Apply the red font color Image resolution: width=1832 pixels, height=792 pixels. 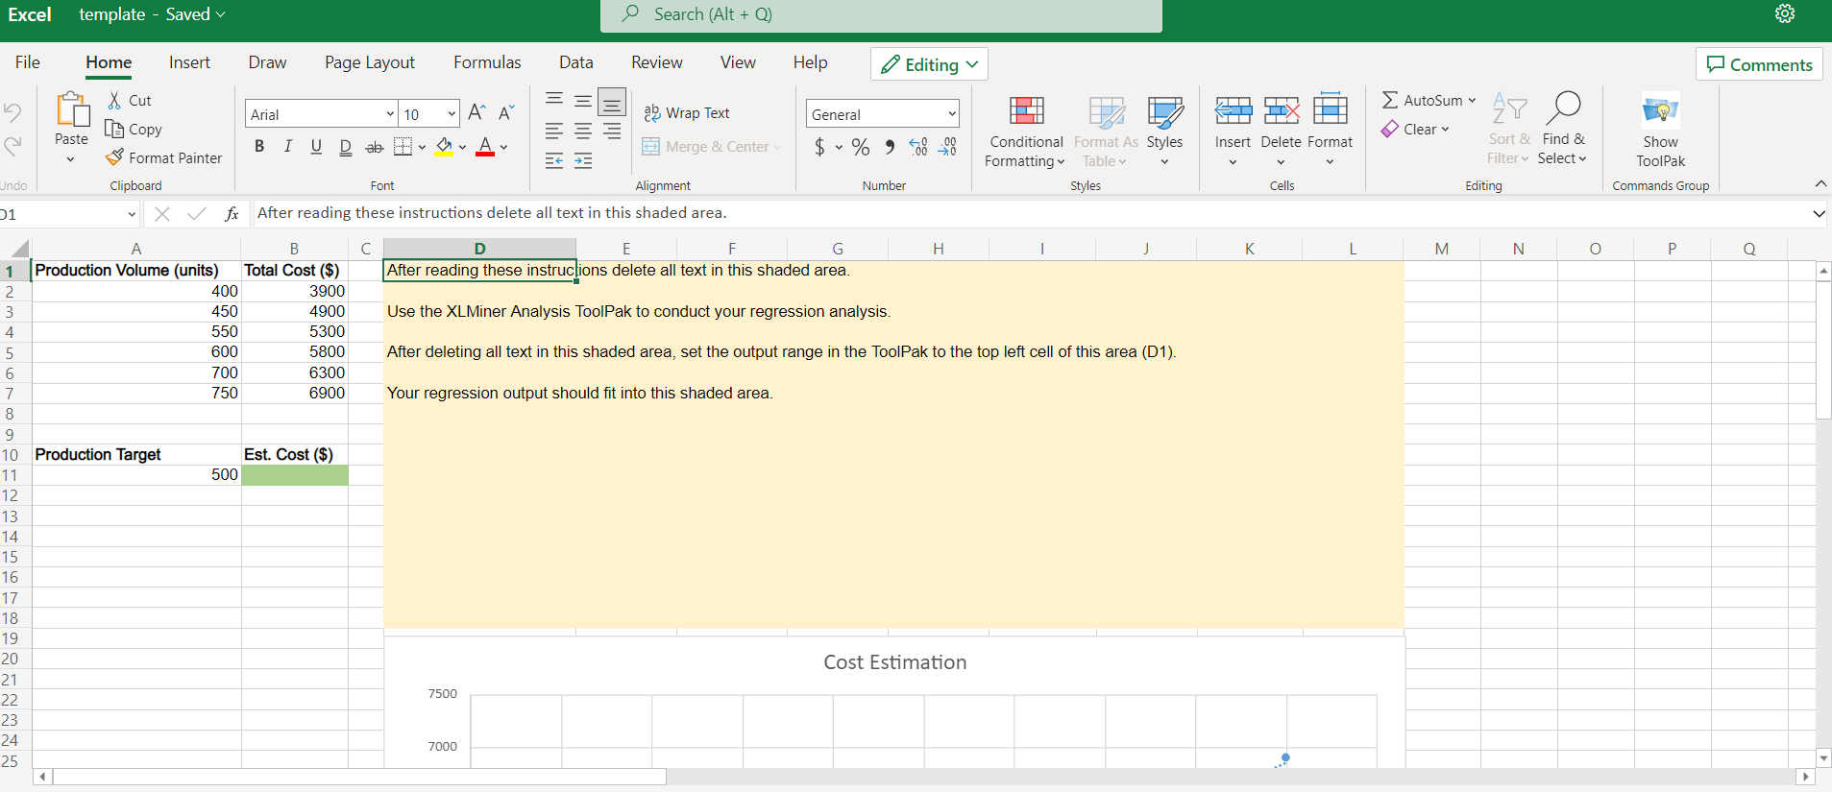pyautogui.click(x=485, y=147)
